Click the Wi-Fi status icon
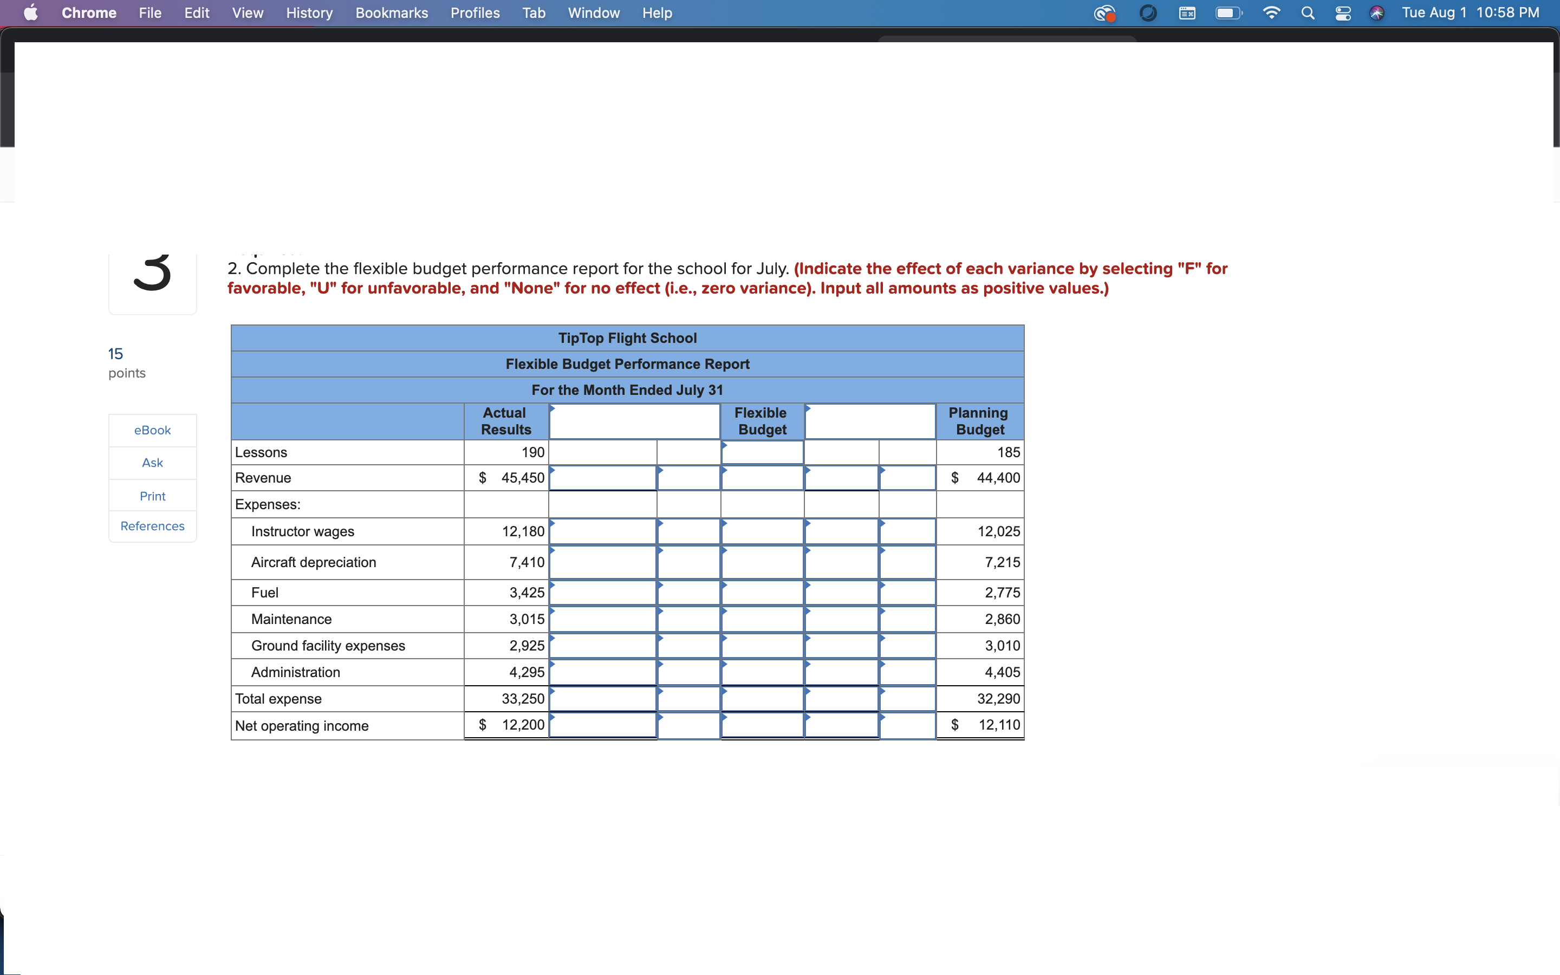Screen dimensions: 1560x975 point(1271,13)
